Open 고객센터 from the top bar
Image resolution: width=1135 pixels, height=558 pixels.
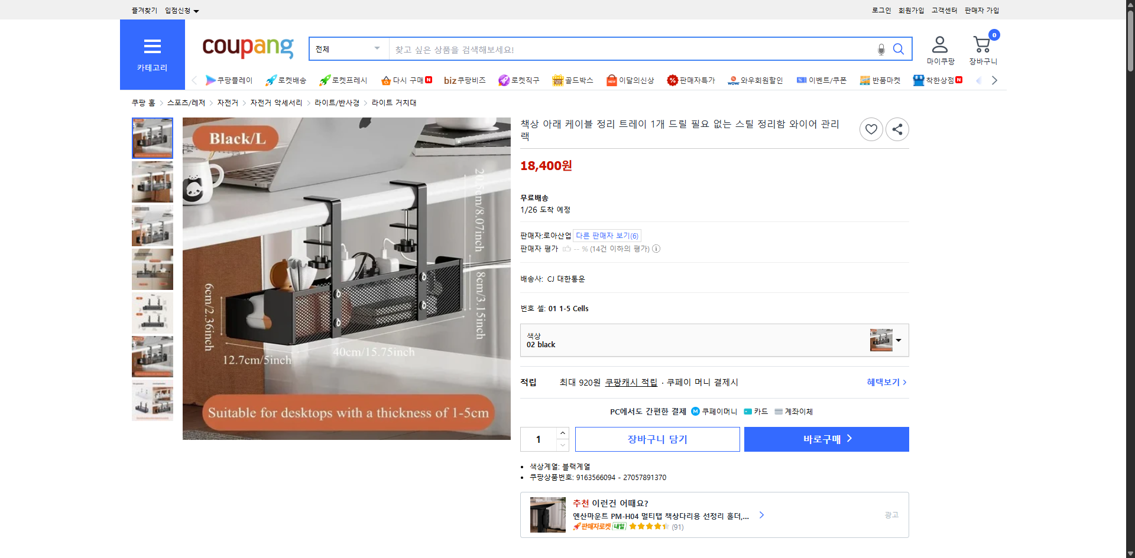pos(944,10)
